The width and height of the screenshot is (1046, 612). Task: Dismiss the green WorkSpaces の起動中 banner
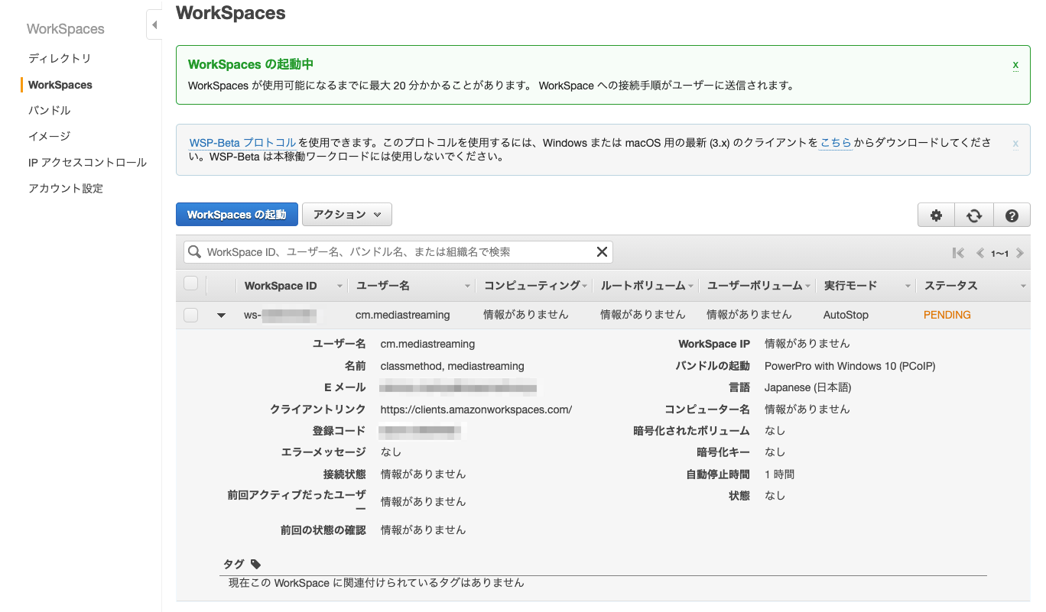coord(1015,65)
